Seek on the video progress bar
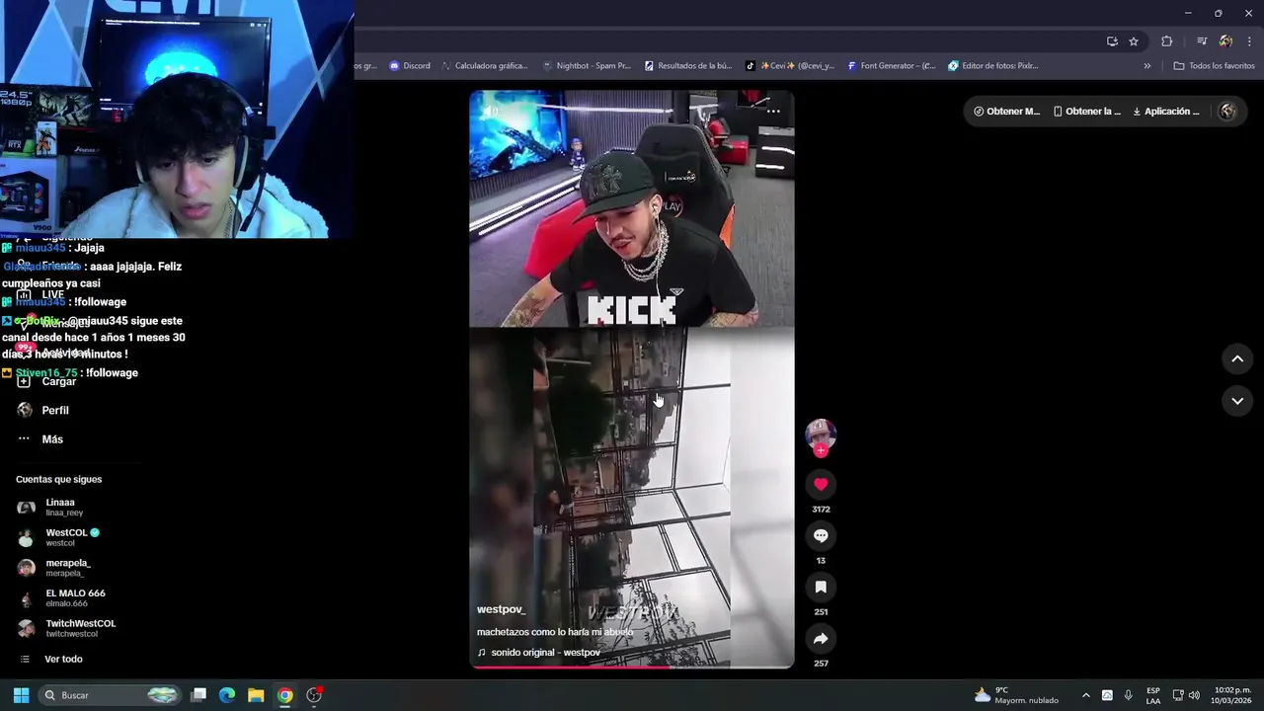Image resolution: width=1264 pixels, height=711 pixels. (632, 667)
